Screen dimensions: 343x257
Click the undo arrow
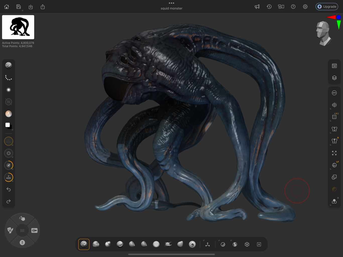[9, 189]
